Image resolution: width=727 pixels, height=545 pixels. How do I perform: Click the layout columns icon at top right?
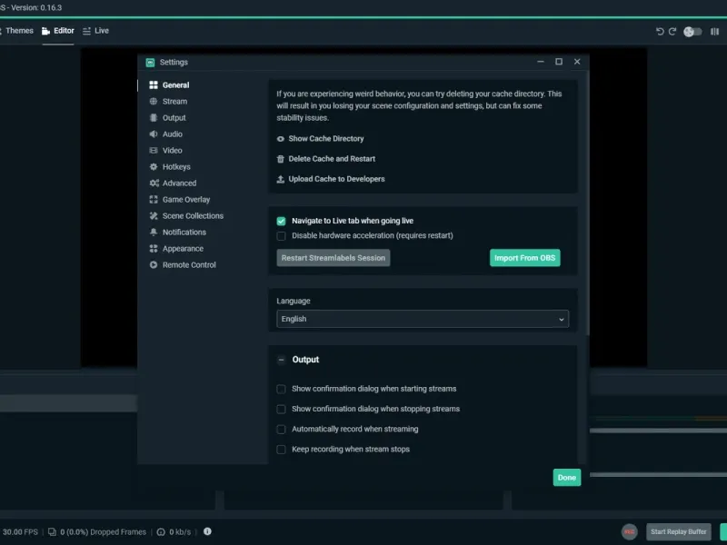coord(714,32)
